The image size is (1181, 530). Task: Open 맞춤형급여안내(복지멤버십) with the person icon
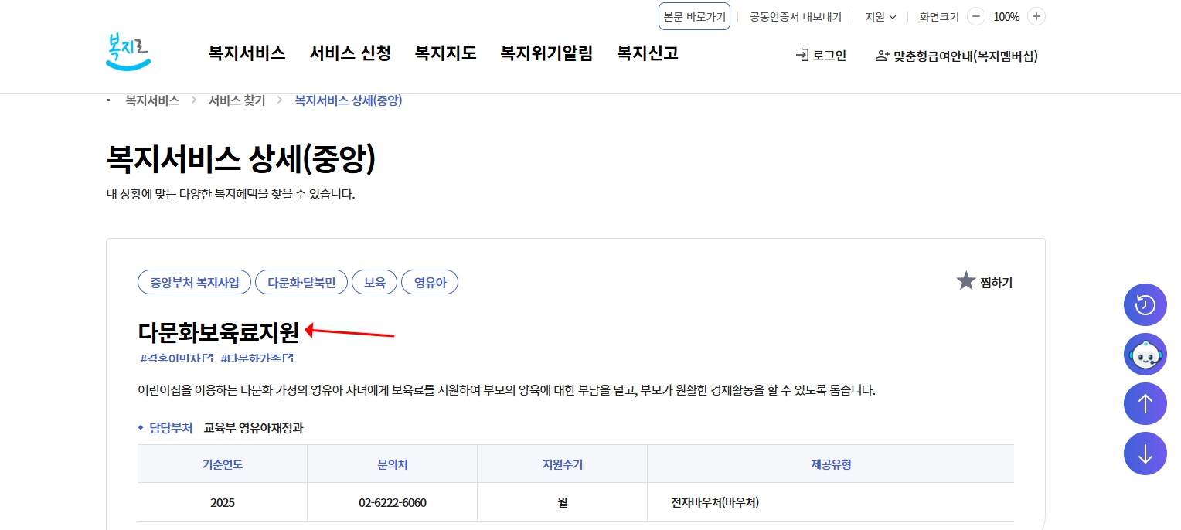pos(956,56)
